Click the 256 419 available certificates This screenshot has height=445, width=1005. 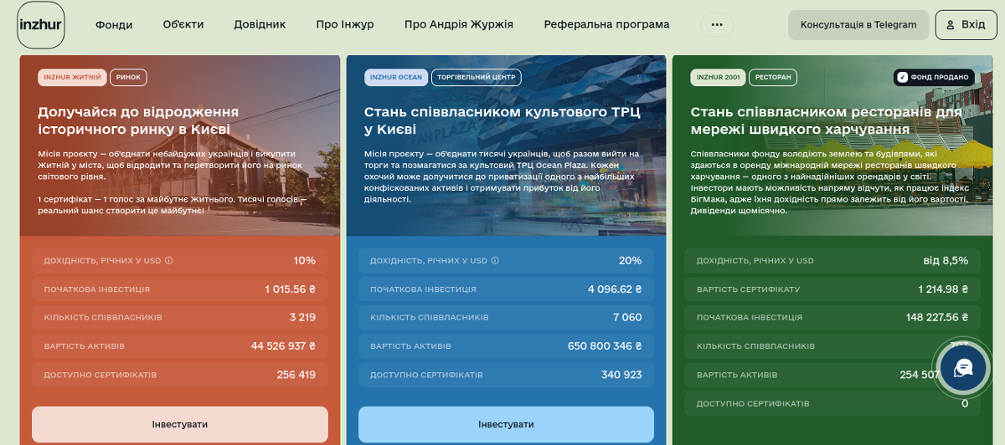pyautogui.click(x=296, y=375)
